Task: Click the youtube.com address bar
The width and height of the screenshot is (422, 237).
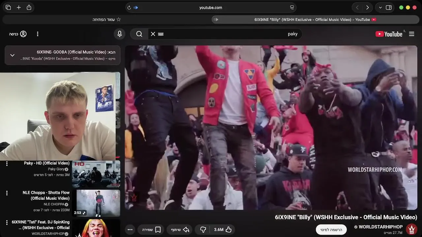Action: coord(211,8)
